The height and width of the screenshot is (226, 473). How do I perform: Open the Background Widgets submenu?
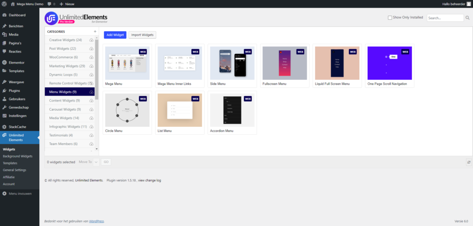[x=18, y=156]
